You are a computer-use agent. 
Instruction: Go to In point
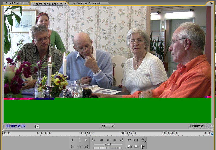point(72,147)
